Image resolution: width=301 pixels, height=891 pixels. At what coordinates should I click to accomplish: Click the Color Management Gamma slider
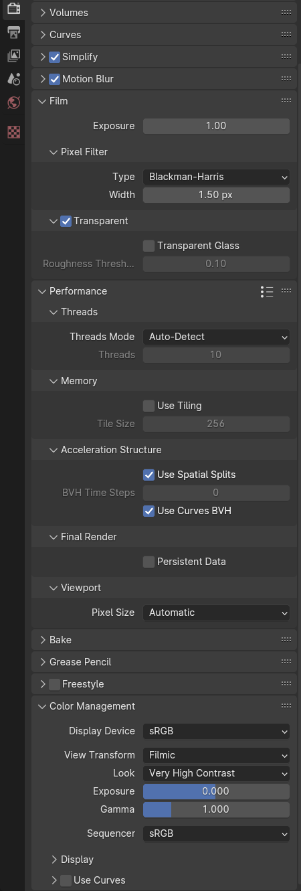(216, 809)
